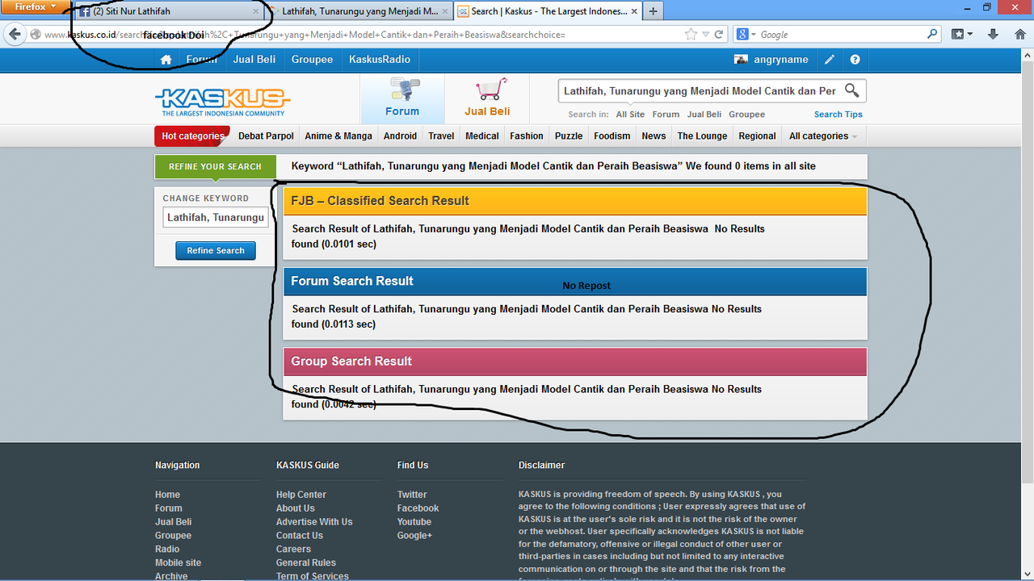This screenshot has height=581, width=1034.
Task: Select the Hot categories tab
Action: click(x=192, y=136)
